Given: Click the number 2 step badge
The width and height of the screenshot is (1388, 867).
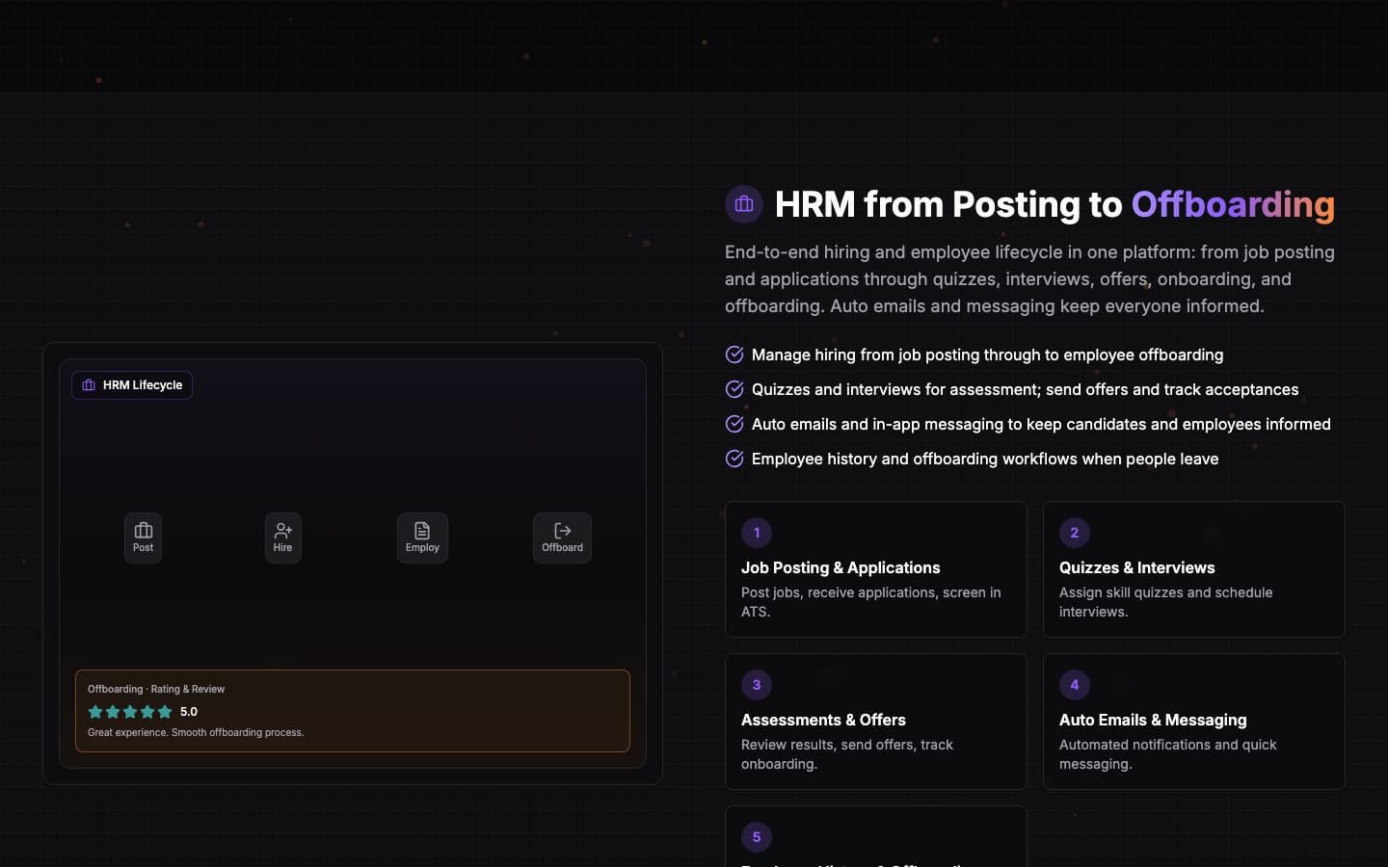Looking at the screenshot, I should click(x=1075, y=533).
